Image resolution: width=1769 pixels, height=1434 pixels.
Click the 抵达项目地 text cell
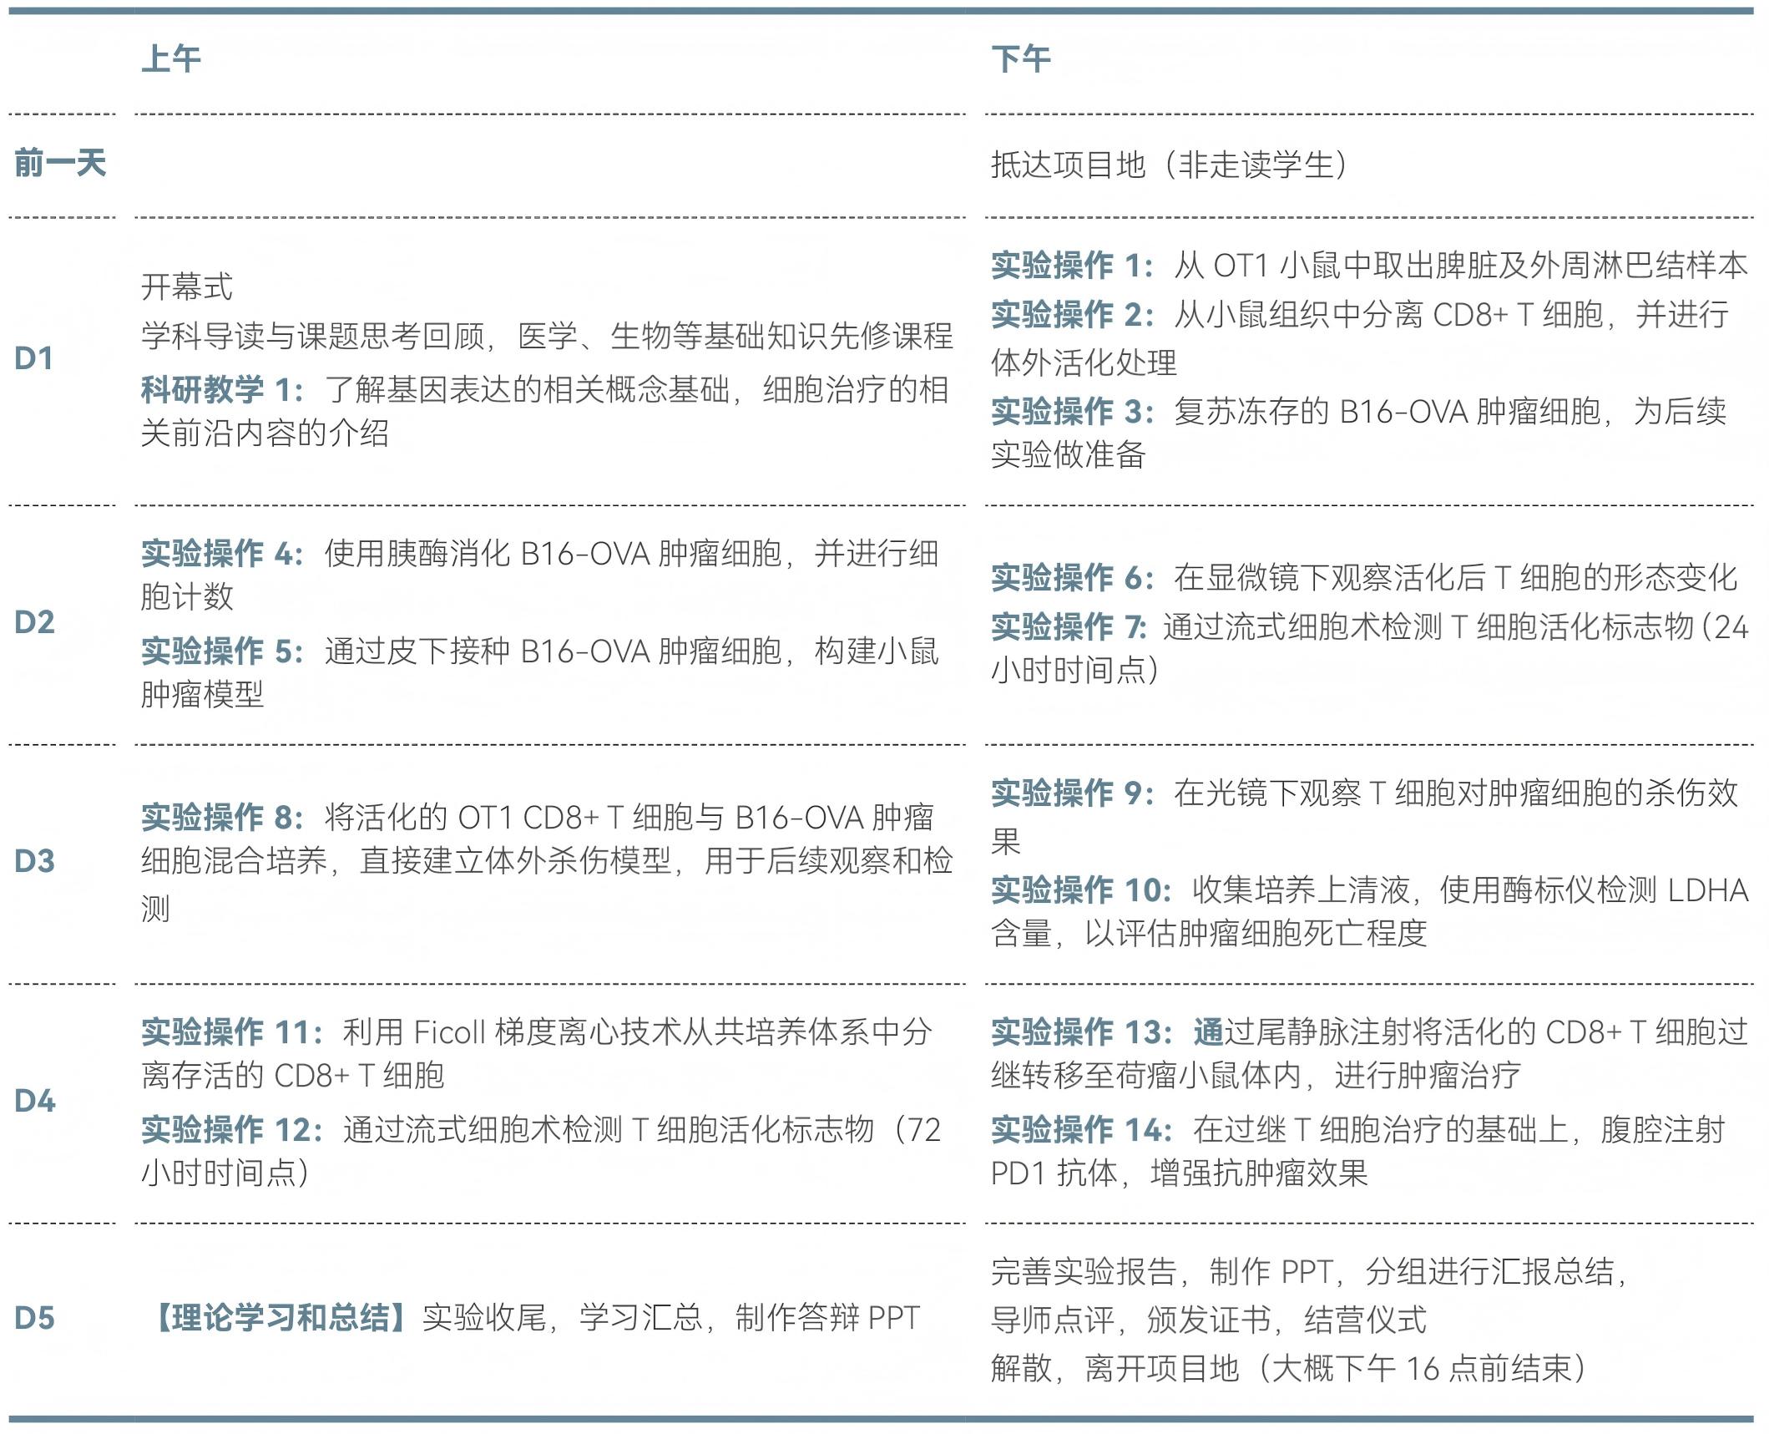[1169, 165]
